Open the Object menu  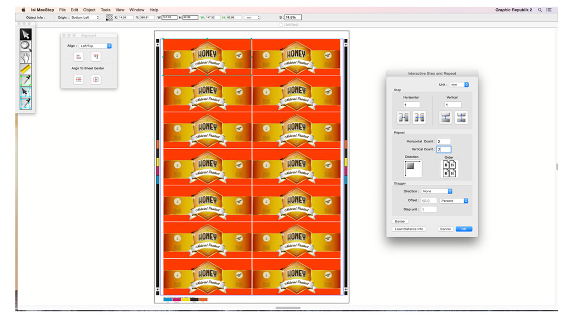click(89, 10)
